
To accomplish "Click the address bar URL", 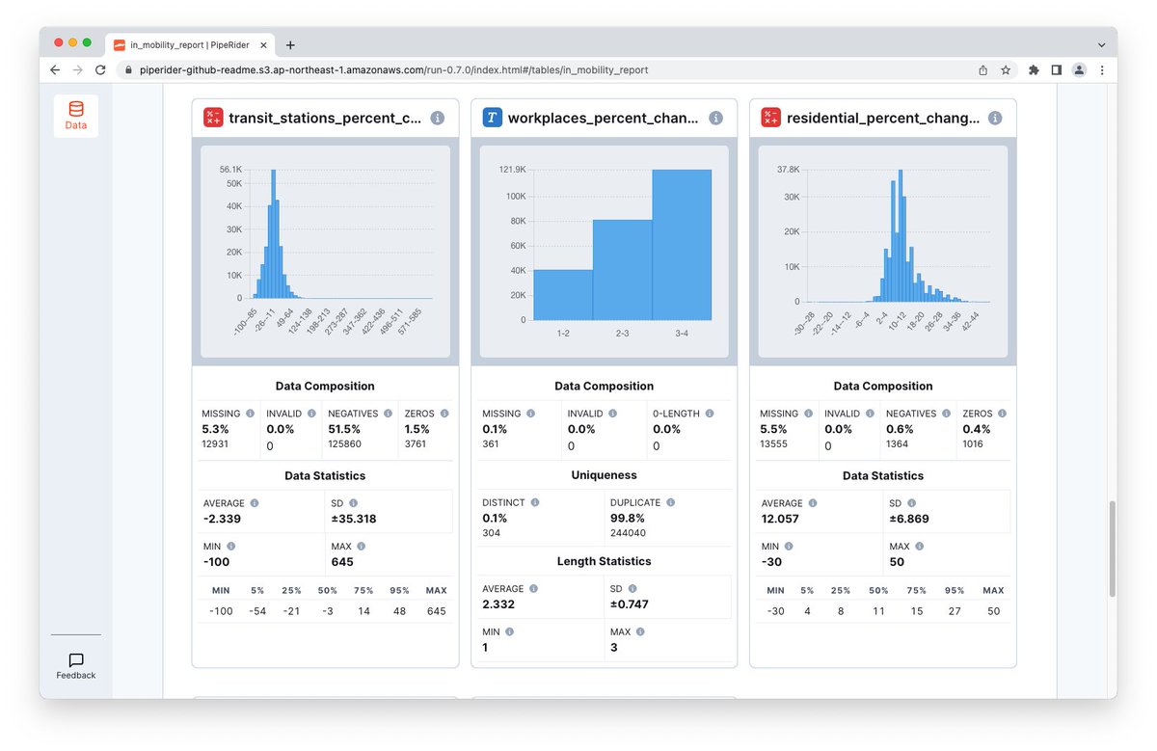I will (393, 70).
